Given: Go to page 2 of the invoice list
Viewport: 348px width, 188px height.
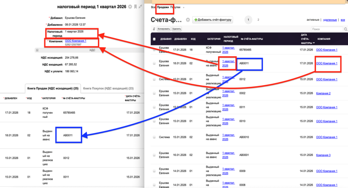Looking at the screenshot, I should pyautogui.click(x=258, y=20).
